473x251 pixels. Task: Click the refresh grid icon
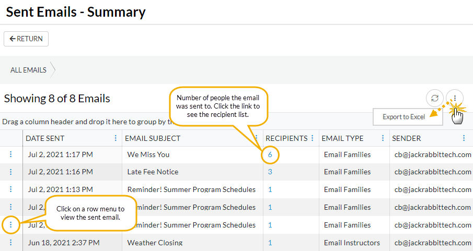pos(435,98)
